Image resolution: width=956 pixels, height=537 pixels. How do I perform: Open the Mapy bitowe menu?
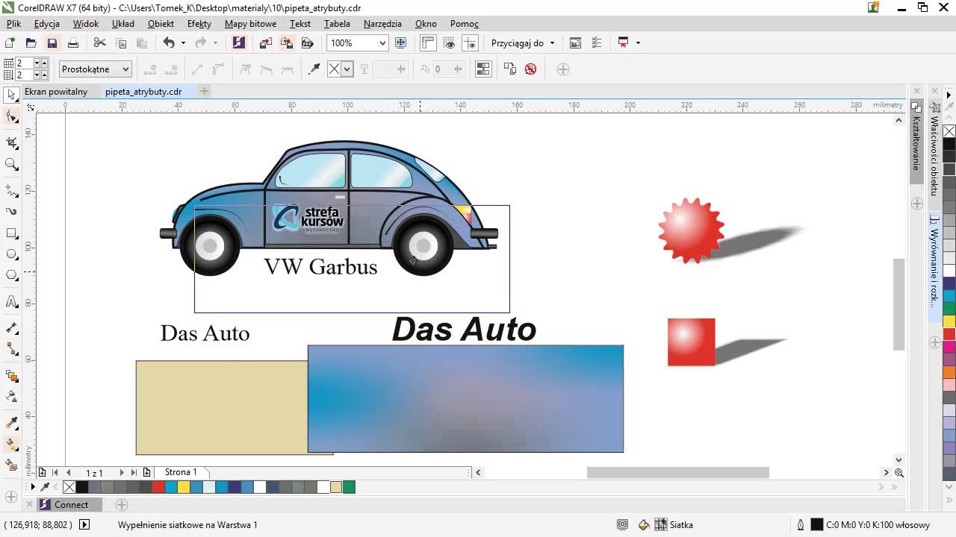point(250,24)
